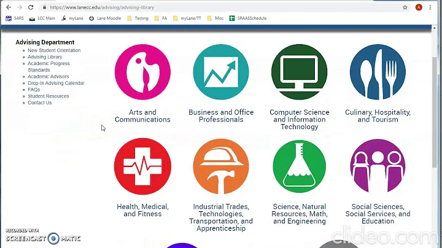
Task: Open Student Resources sidebar link
Action: click(48, 96)
